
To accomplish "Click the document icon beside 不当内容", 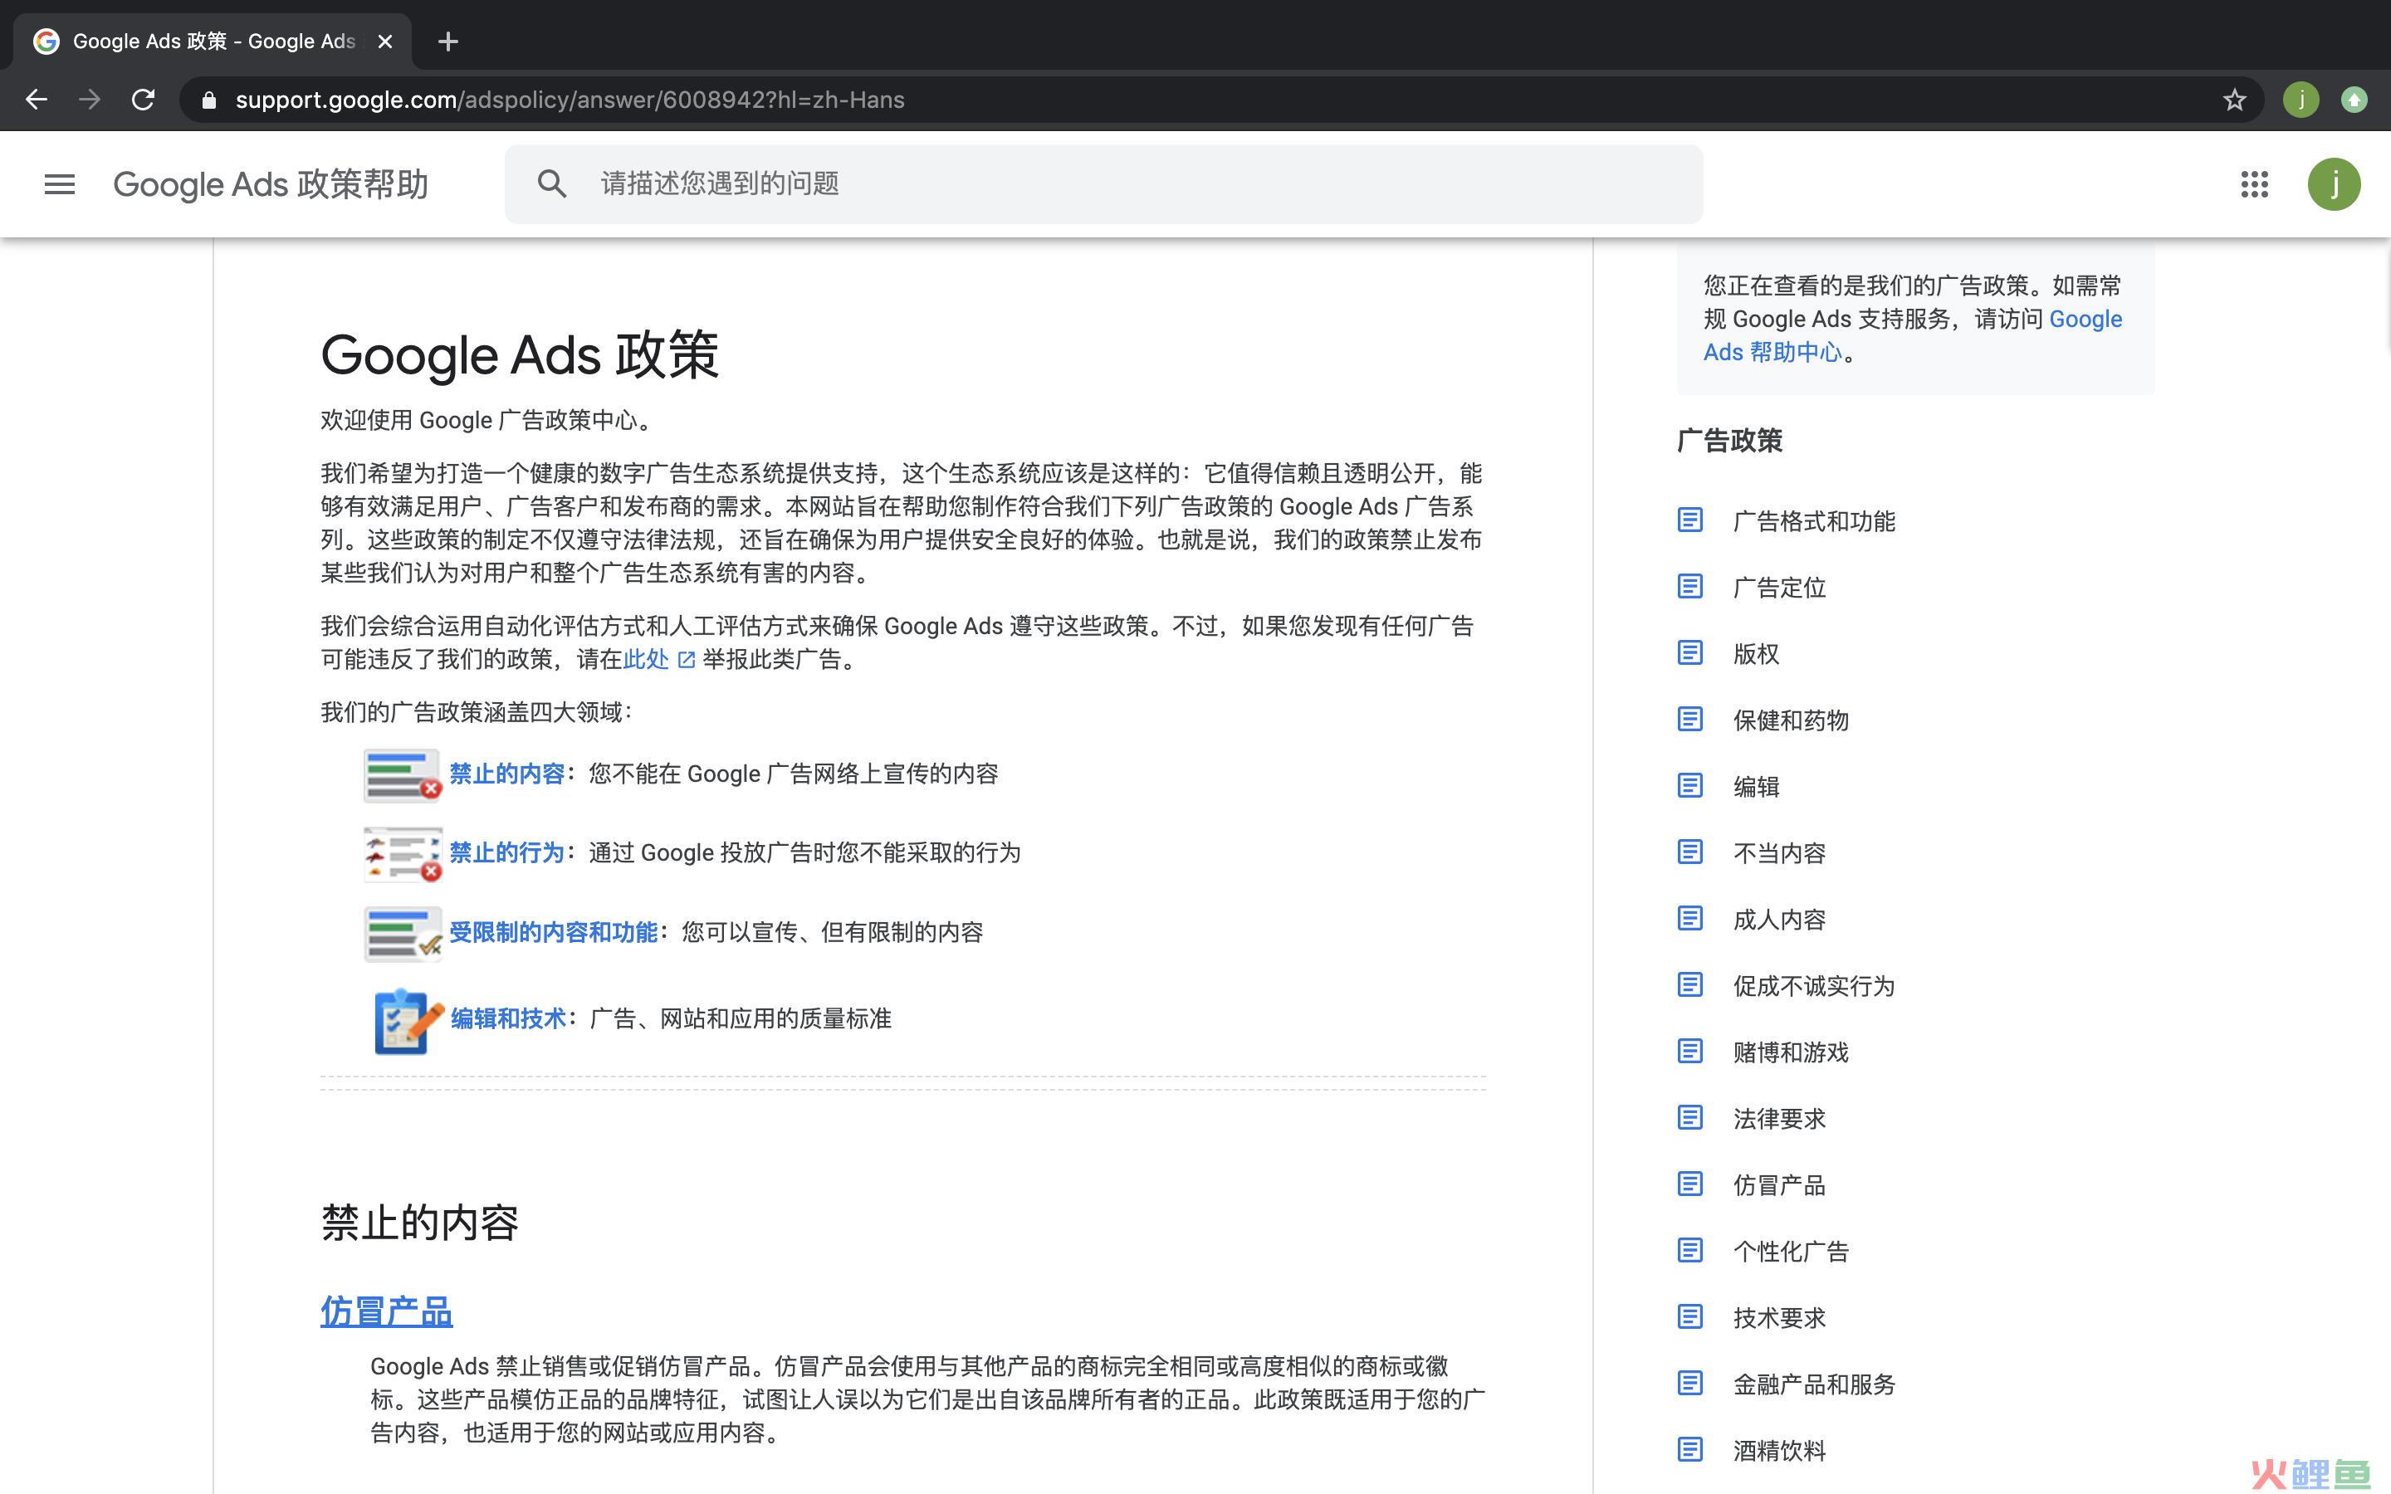I will (x=1689, y=852).
